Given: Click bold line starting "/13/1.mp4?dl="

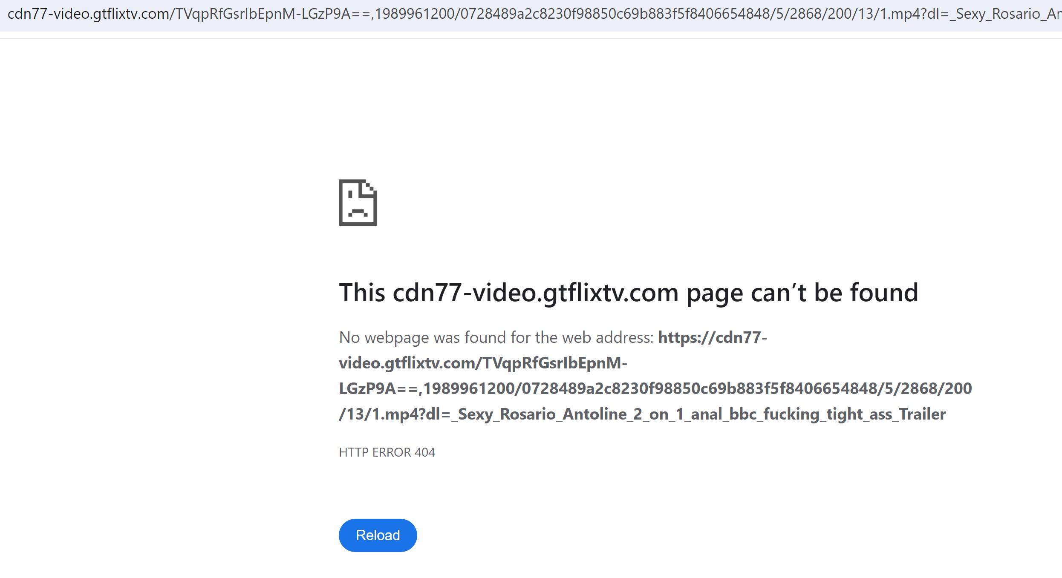Looking at the screenshot, I should click(x=642, y=414).
